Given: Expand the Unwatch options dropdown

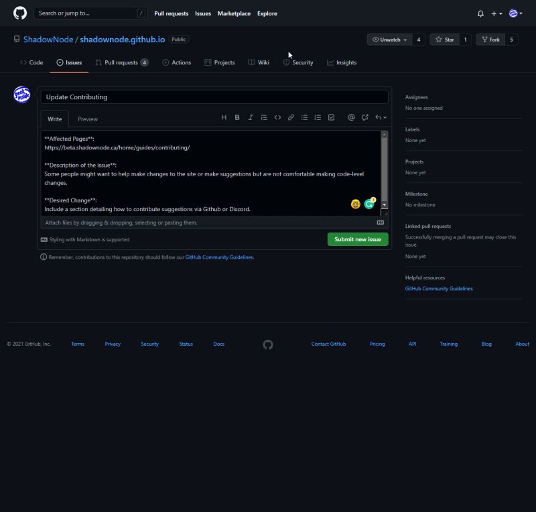Looking at the screenshot, I should [x=405, y=40].
